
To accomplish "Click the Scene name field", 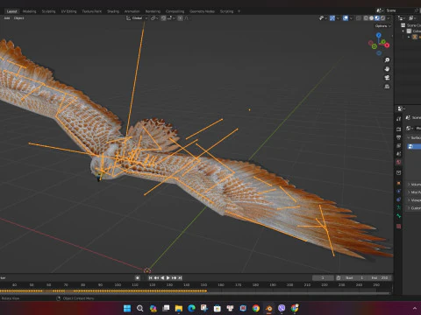I will click(x=400, y=10).
